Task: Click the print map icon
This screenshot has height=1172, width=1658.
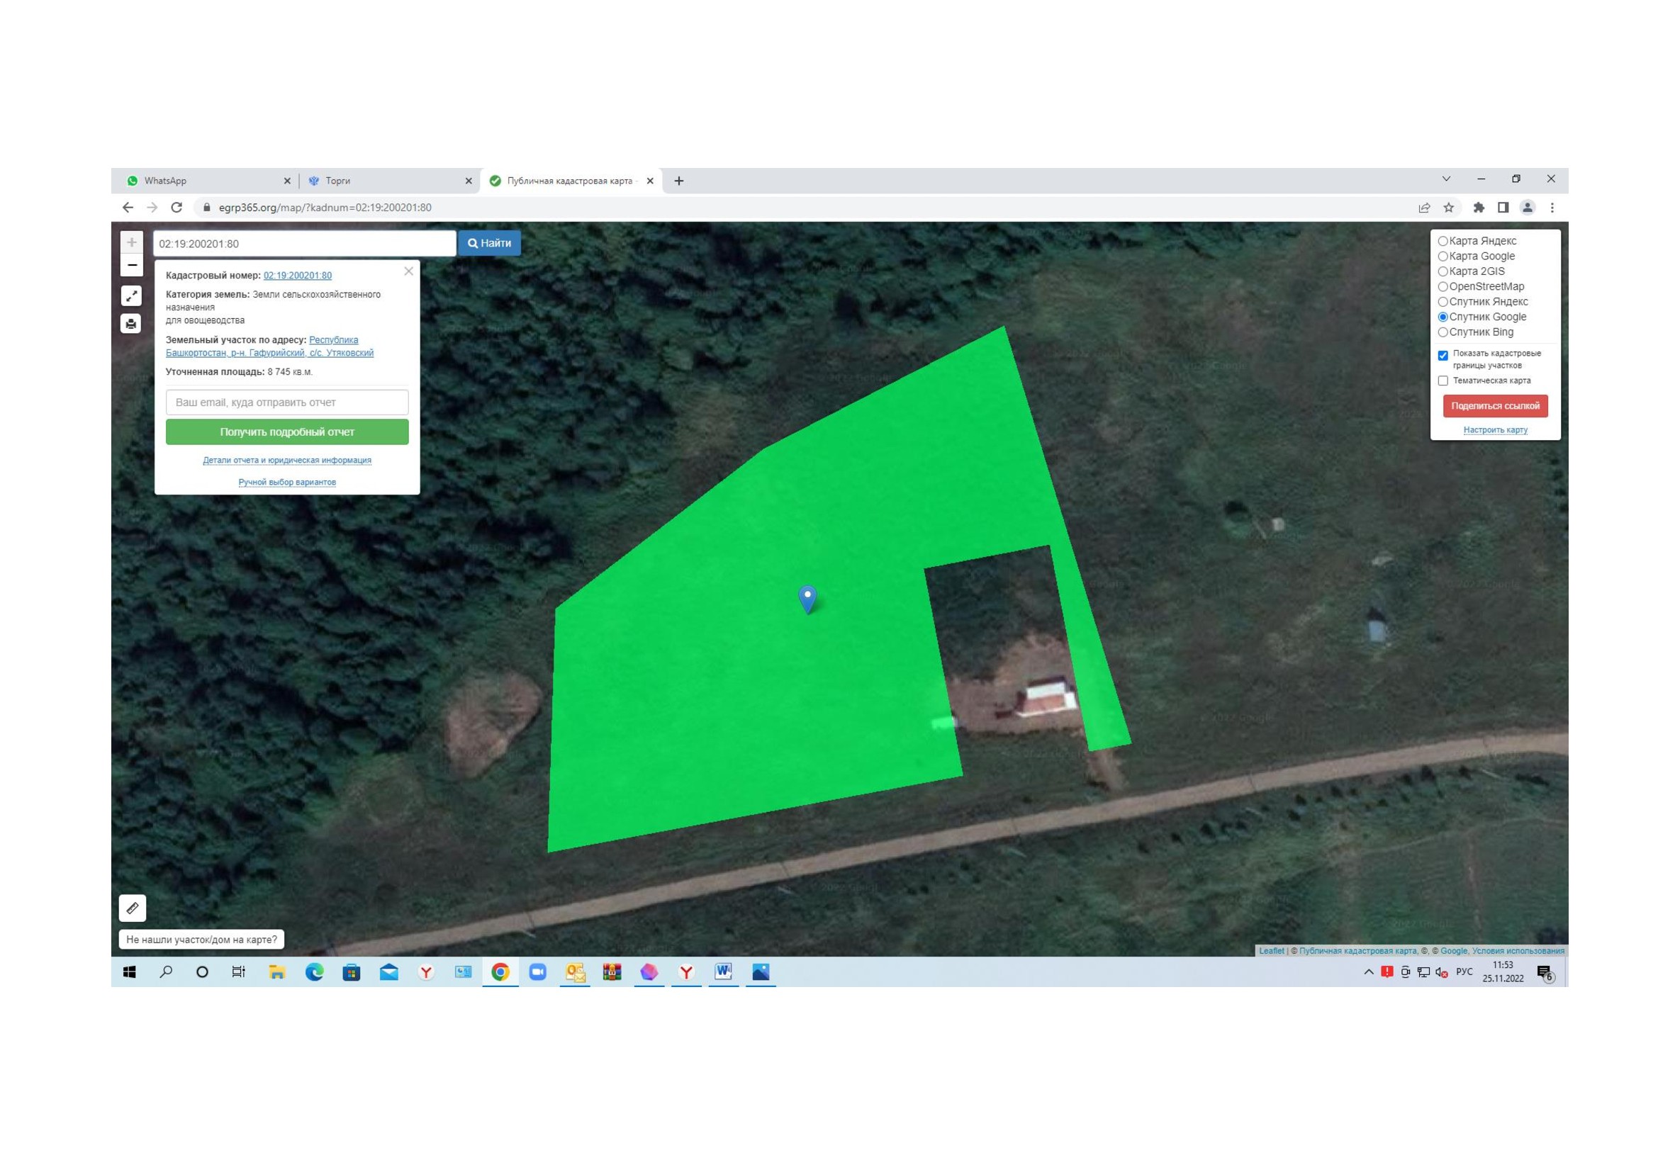Action: click(x=131, y=323)
